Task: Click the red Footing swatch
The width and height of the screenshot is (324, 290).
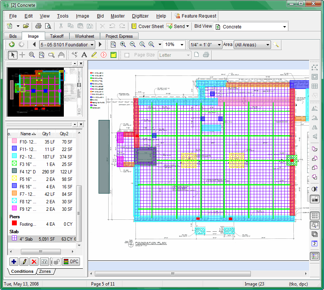Action: 14,223
